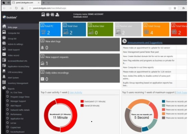
Task: Click the browser home button
Action: pyautogui.click(x=22, y=8)
